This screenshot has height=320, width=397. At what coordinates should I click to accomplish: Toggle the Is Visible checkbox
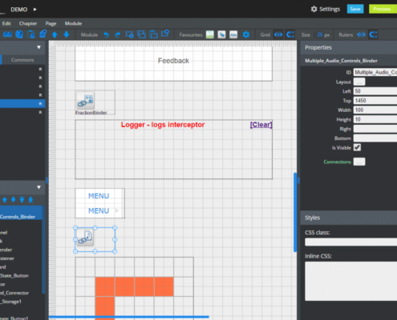pos(357,147)
